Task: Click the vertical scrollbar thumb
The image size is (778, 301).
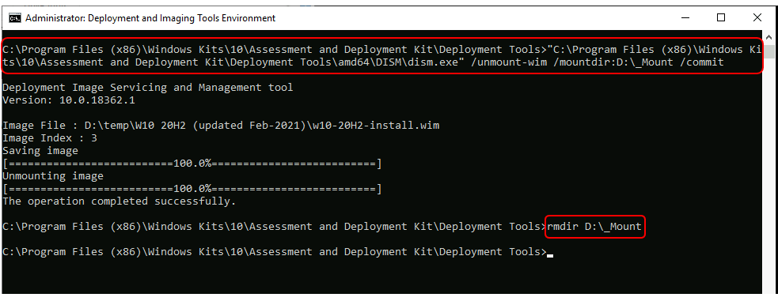Action: coord(769,51)
